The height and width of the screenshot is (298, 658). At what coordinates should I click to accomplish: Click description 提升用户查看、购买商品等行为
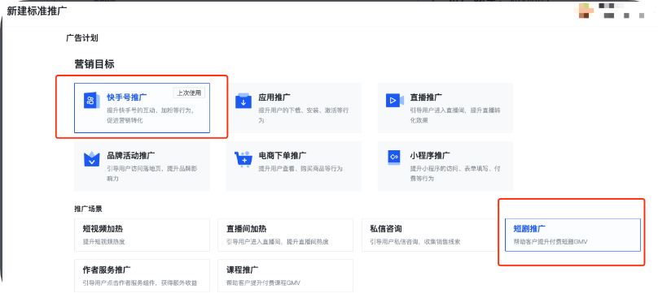(x=300, y=169)
